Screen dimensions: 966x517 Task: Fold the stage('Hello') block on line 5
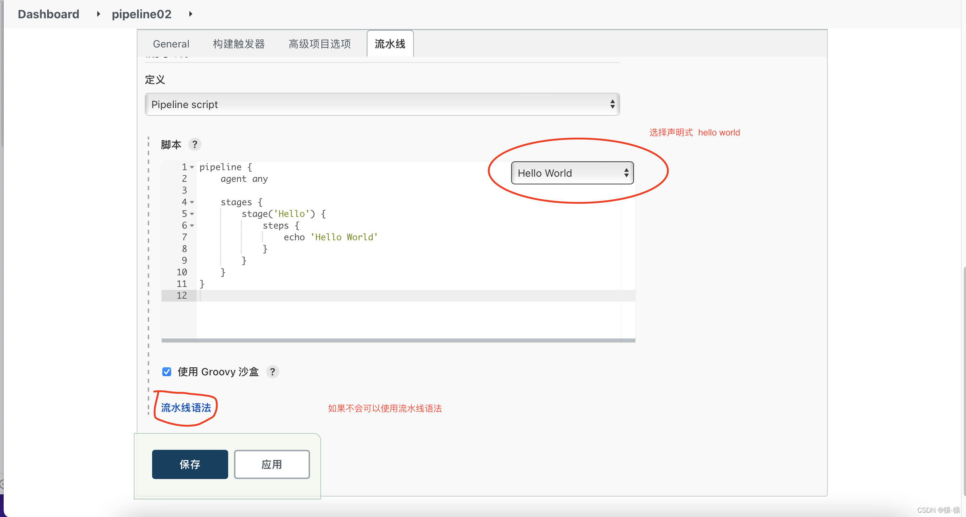click(192, 214)
